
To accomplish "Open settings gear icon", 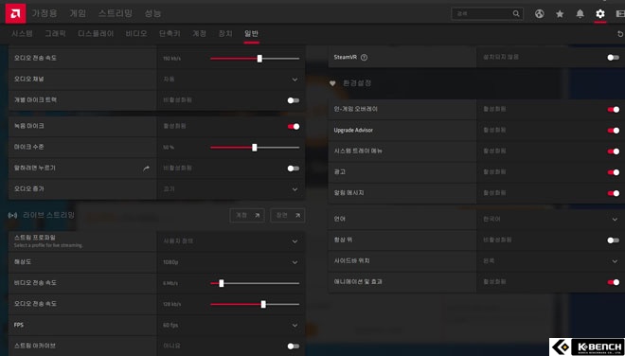I will (599, 14).
